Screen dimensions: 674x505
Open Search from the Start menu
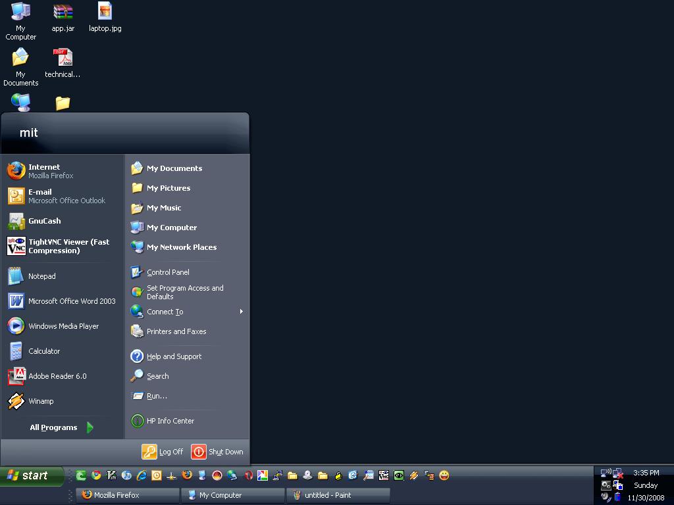tap(188, 376)
